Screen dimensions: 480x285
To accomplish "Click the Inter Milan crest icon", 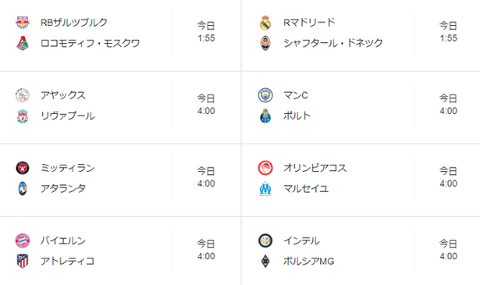I will 265,240.
